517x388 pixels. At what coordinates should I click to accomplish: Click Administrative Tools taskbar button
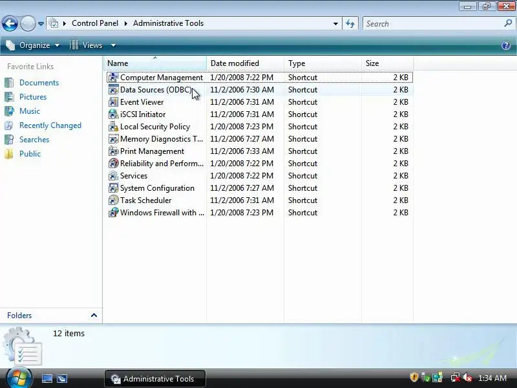155,378
